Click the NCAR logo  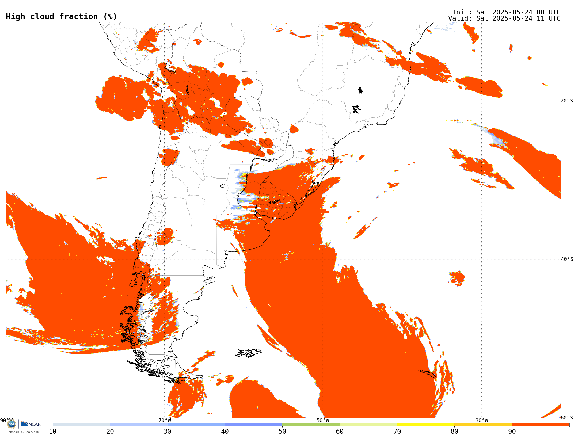[x=31, y=424]
